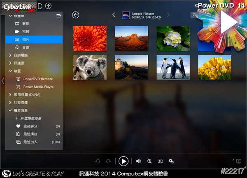Collapse the sidebar with left edge arrow

point(3,81)
